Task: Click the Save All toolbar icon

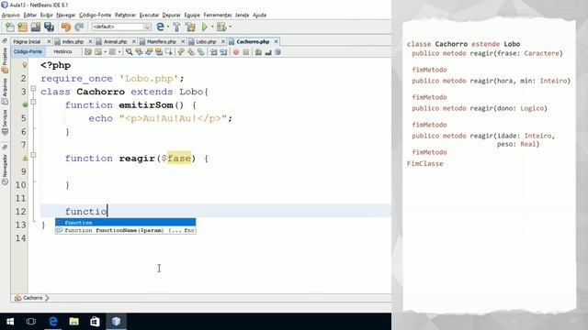Action: click(49, 27)
